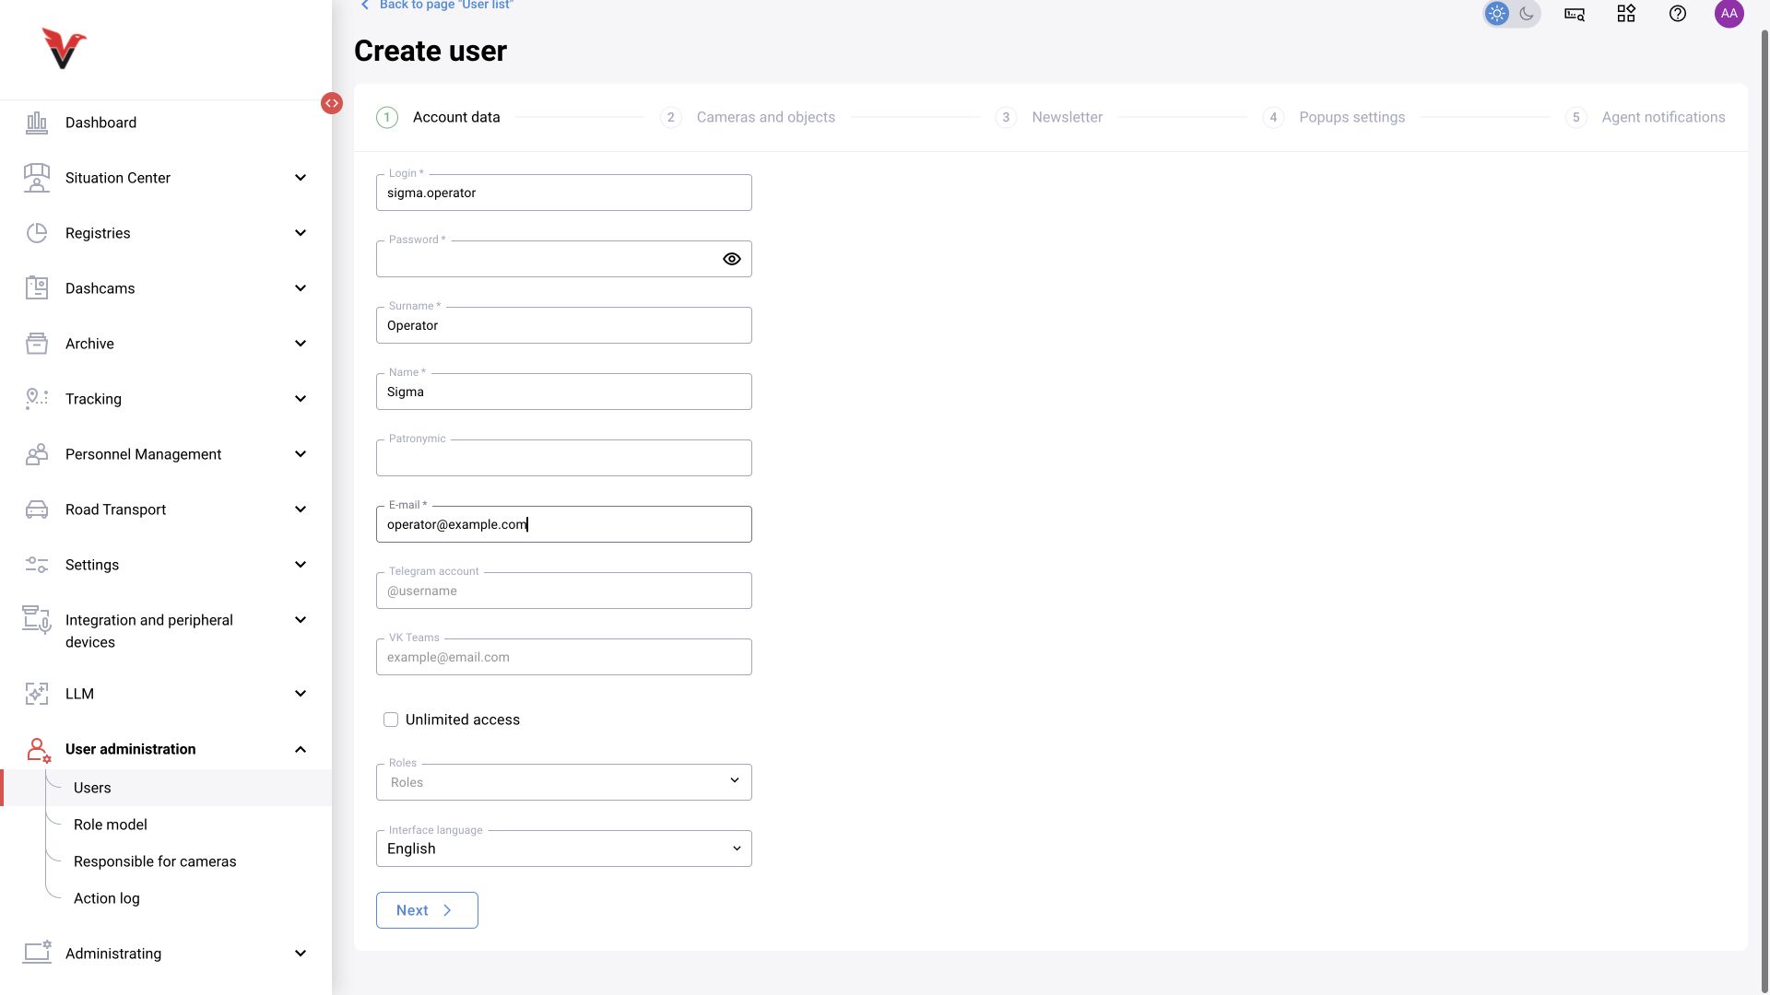
Task: Go to the Newsletter step
Action: 1049,117
